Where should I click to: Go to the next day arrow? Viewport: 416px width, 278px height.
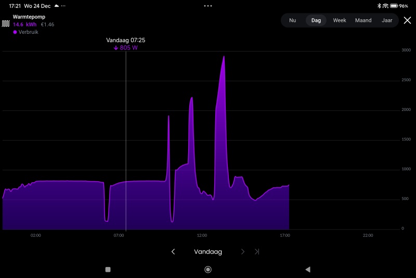pyautogui.click(x=242, y=252)
